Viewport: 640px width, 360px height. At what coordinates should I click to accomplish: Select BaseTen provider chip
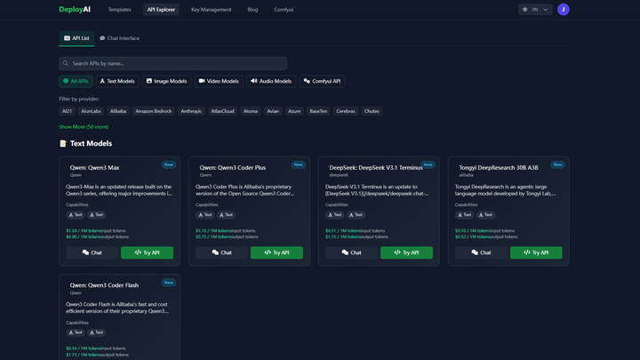(x=318, y=111)
